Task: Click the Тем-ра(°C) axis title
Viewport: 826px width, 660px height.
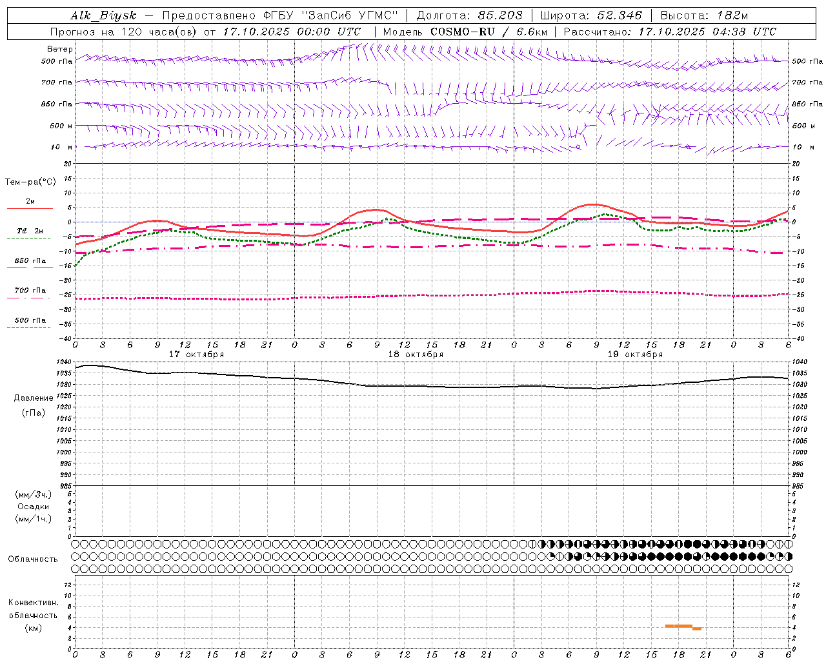Action: point(30,182)
